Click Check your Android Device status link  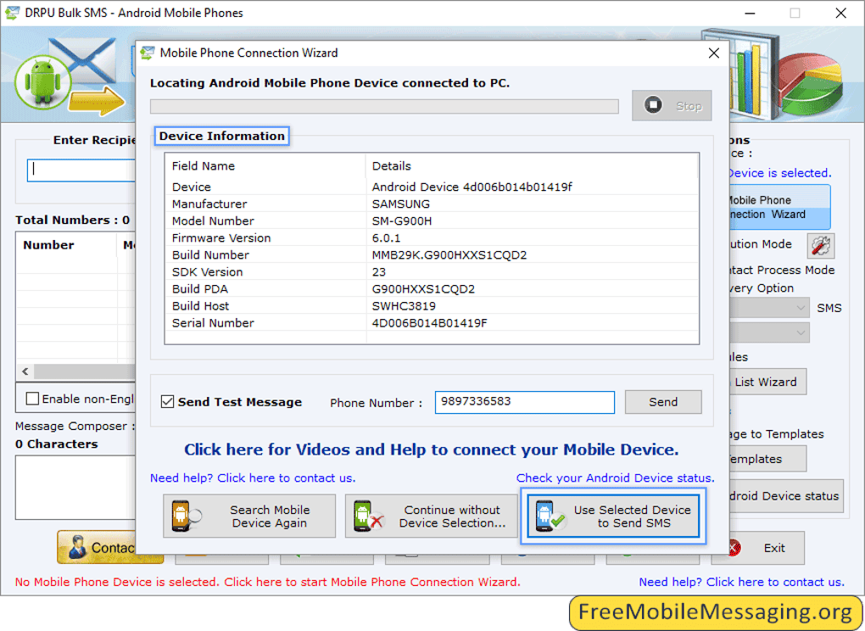(x=615, y=477)
